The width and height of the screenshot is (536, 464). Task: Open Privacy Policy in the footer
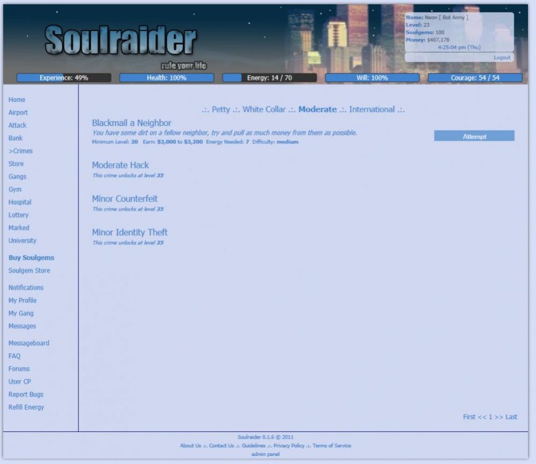pyautogui.click(x=289, y=445)
